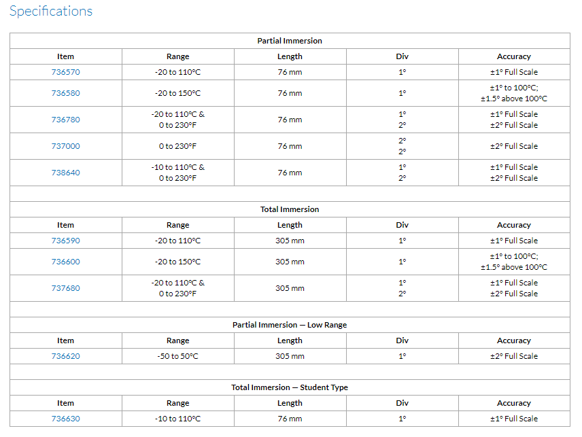Screen dimensions: 582x437
Task: Open item 736600 link
Action: 65,262
